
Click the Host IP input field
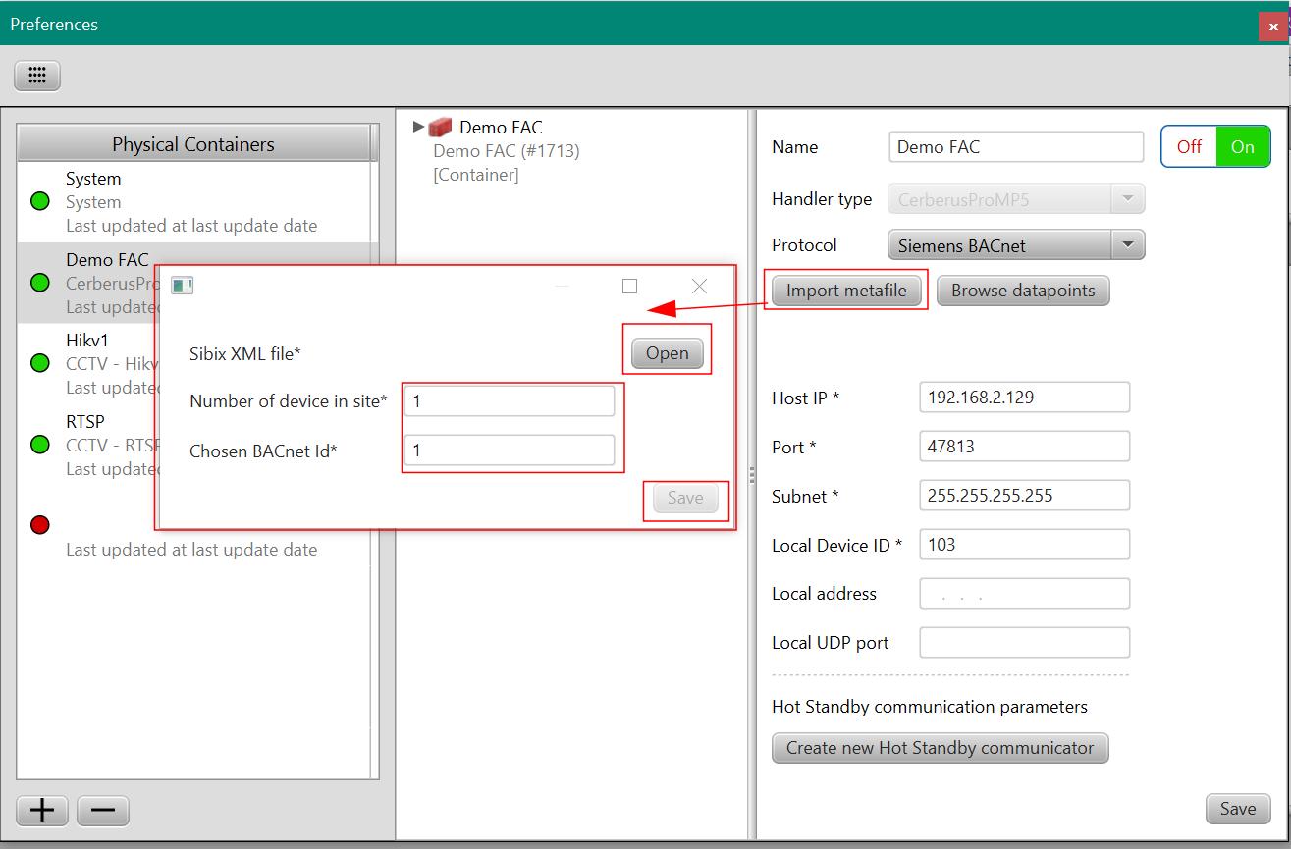pyautogui.click(x=1024, y=398)
